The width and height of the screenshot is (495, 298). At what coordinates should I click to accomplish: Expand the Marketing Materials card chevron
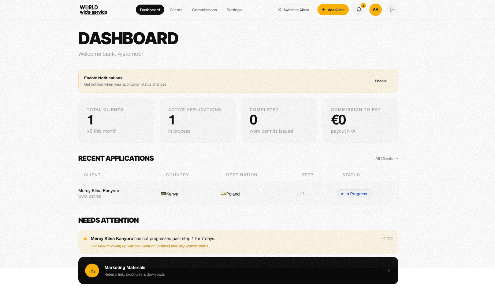389,271
